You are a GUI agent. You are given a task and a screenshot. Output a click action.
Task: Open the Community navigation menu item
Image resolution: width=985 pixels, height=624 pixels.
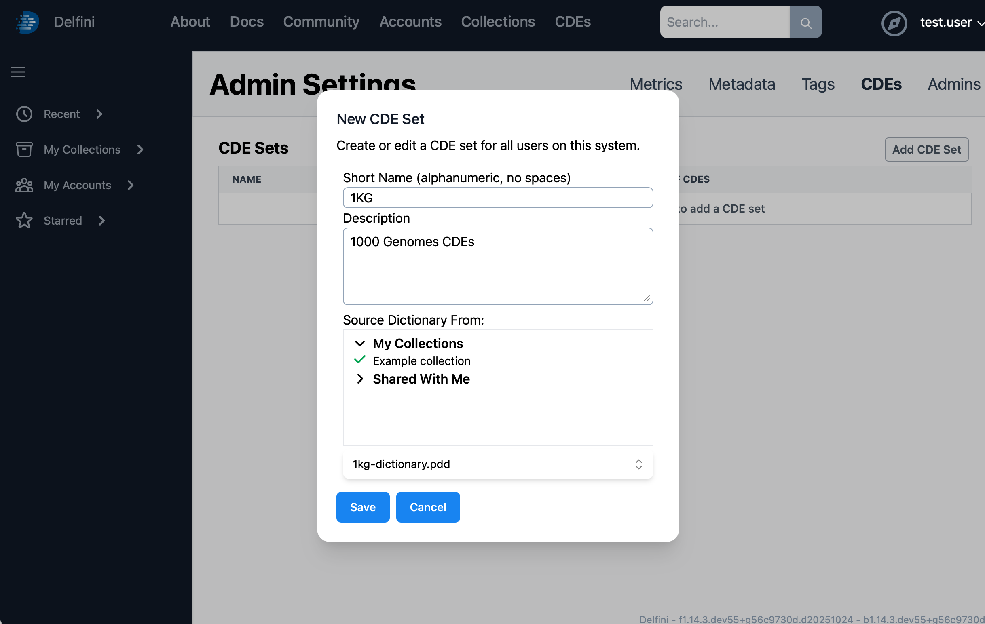click(321, 22)
